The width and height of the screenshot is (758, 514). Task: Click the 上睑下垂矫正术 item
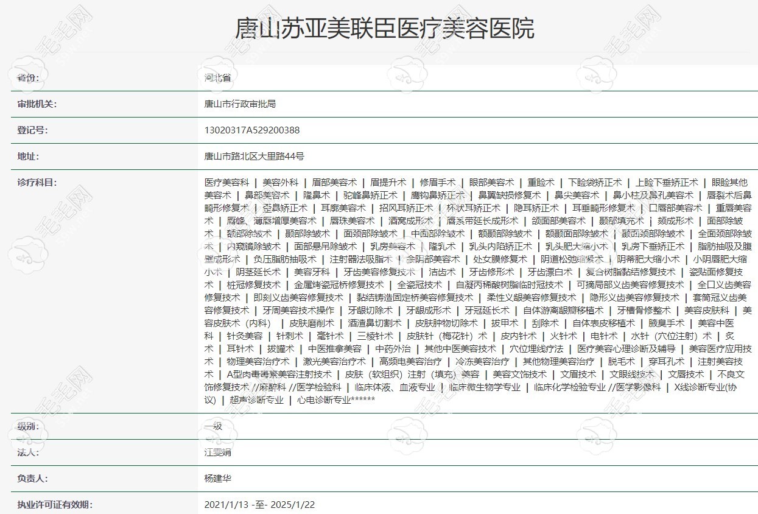point(667,183)
